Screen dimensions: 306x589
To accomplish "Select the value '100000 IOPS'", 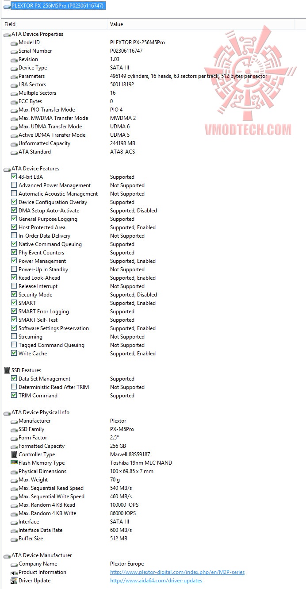I will (x=125, y=505).
